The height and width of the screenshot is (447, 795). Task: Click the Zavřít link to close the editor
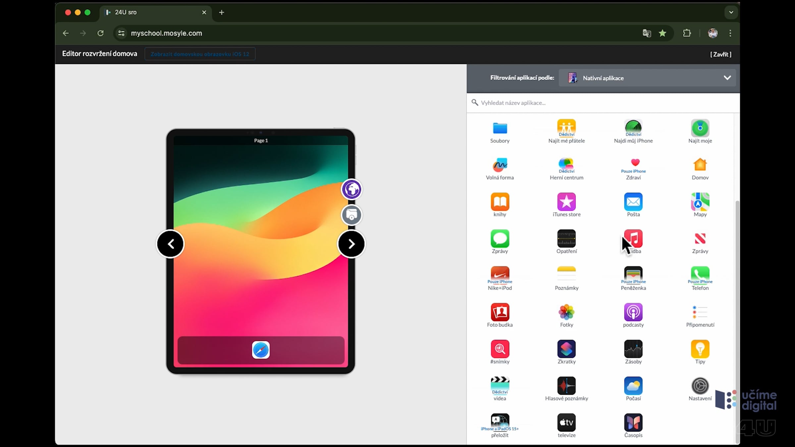[721, 54]
